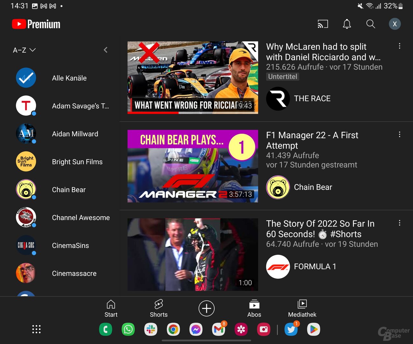The width and height of the screenshot is (413, 344).
Task: Play the F1 Manager 22 video thumbnail
Action: 193,166
